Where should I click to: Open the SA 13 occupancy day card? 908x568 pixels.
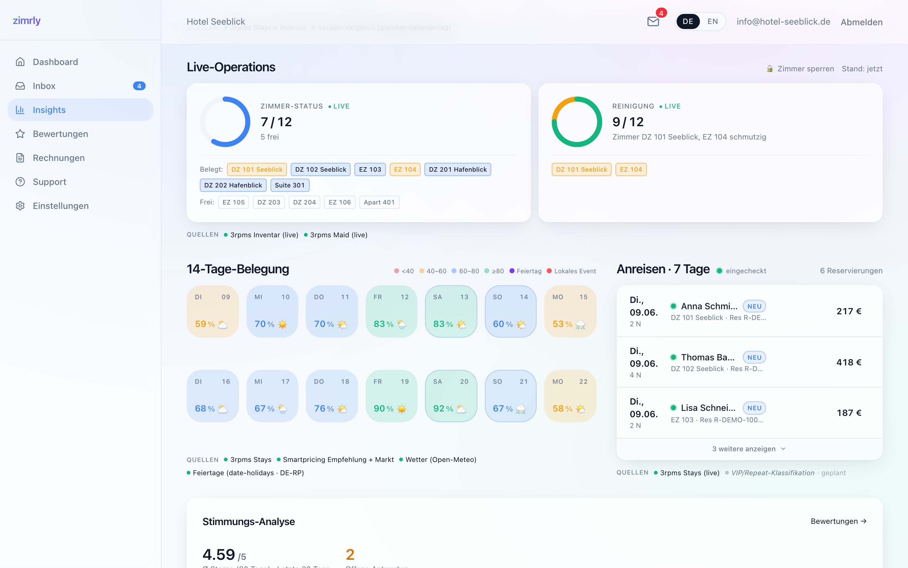coord(451,311)
